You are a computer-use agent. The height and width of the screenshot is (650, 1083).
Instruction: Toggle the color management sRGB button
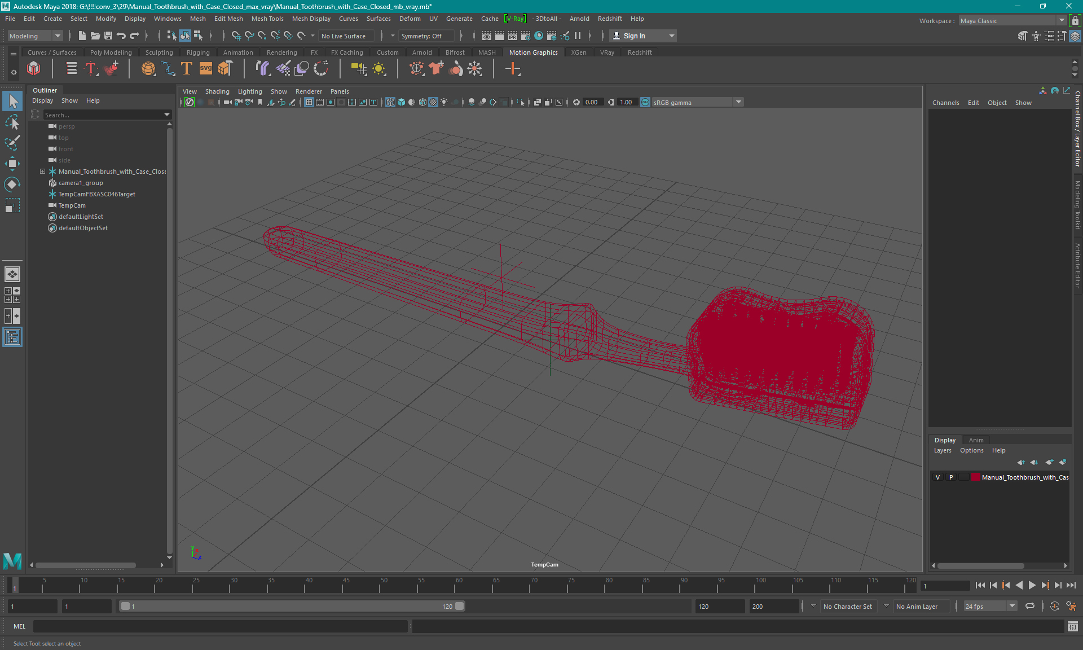point(645,102)
